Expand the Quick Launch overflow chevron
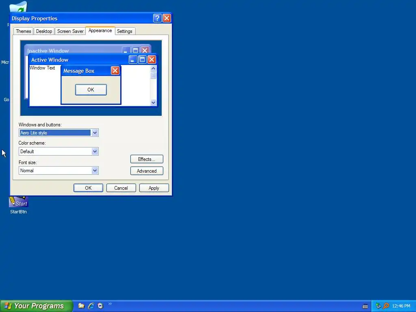416x312 pixels. tap(110, 304)
